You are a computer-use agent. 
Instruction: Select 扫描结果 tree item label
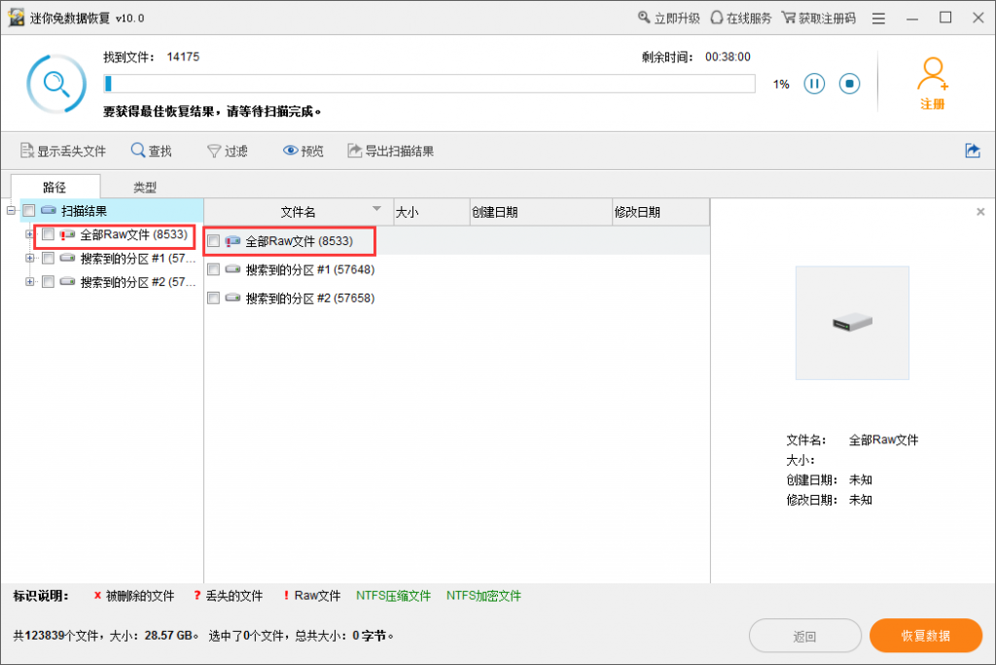pyautogui.click(x=84, y=211)
